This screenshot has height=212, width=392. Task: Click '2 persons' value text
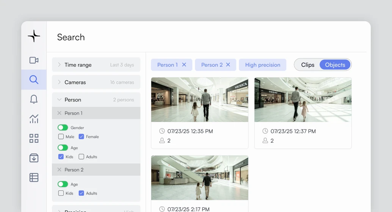[x=124, y=100]
